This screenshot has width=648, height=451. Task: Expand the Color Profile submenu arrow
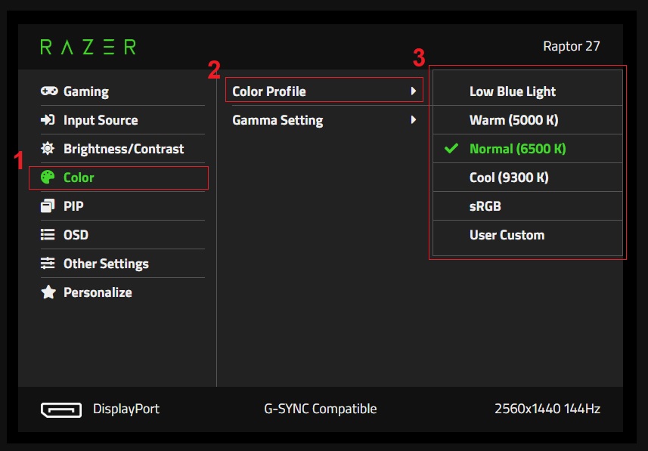point(414,91)
